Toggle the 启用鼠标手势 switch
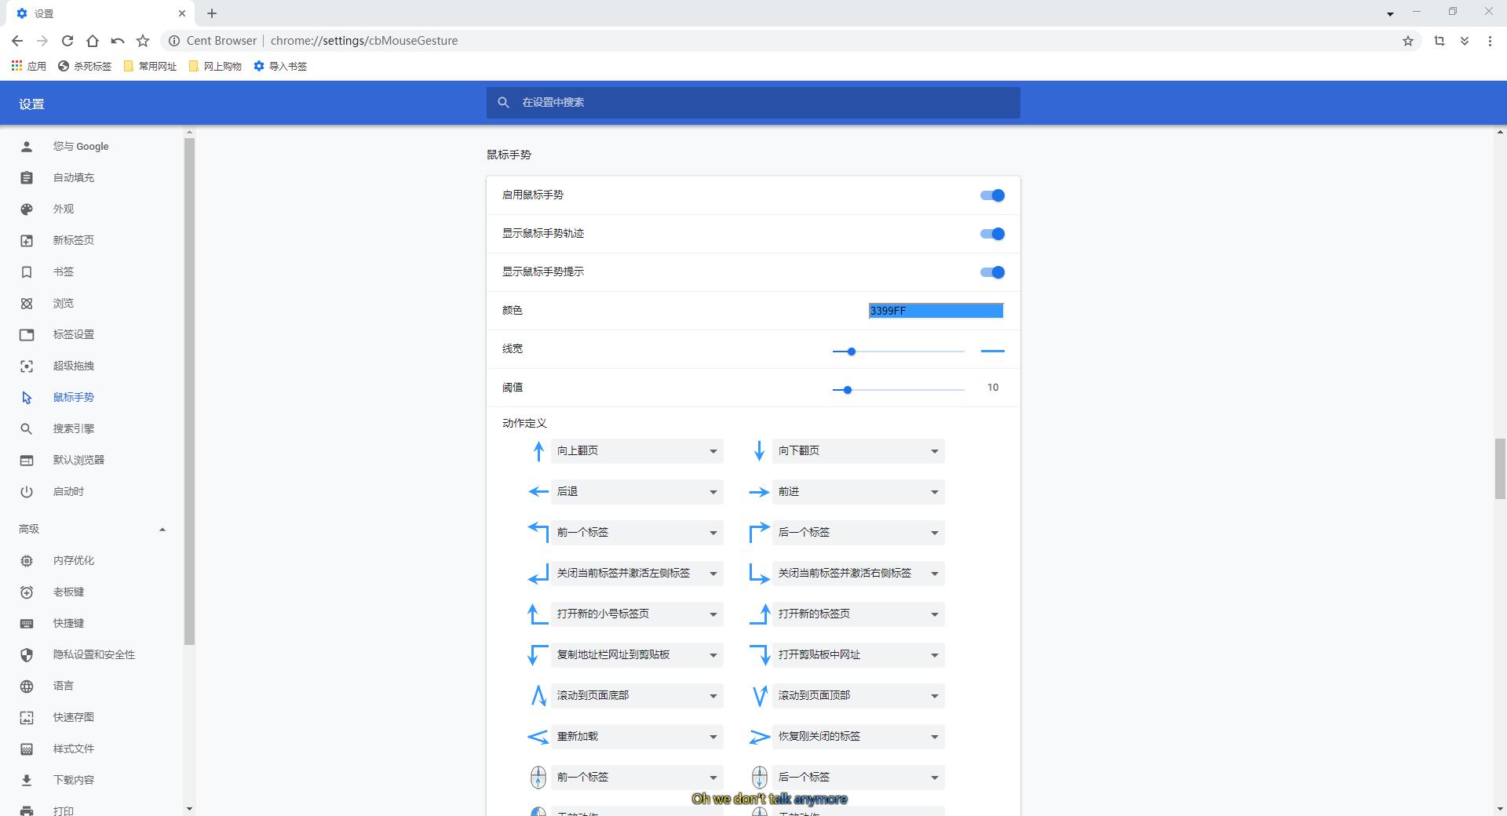 click(992, 195)
